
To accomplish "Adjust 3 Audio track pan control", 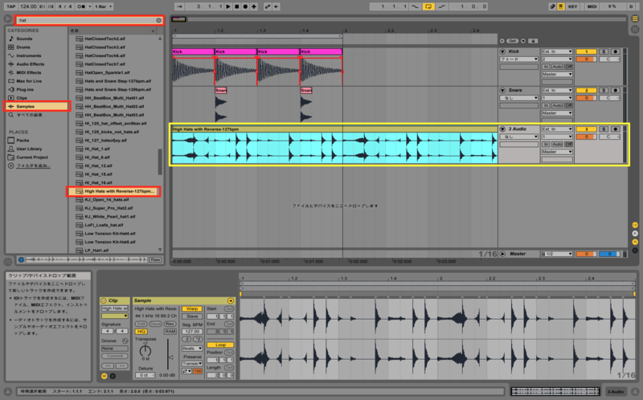I will pos(609,137).
